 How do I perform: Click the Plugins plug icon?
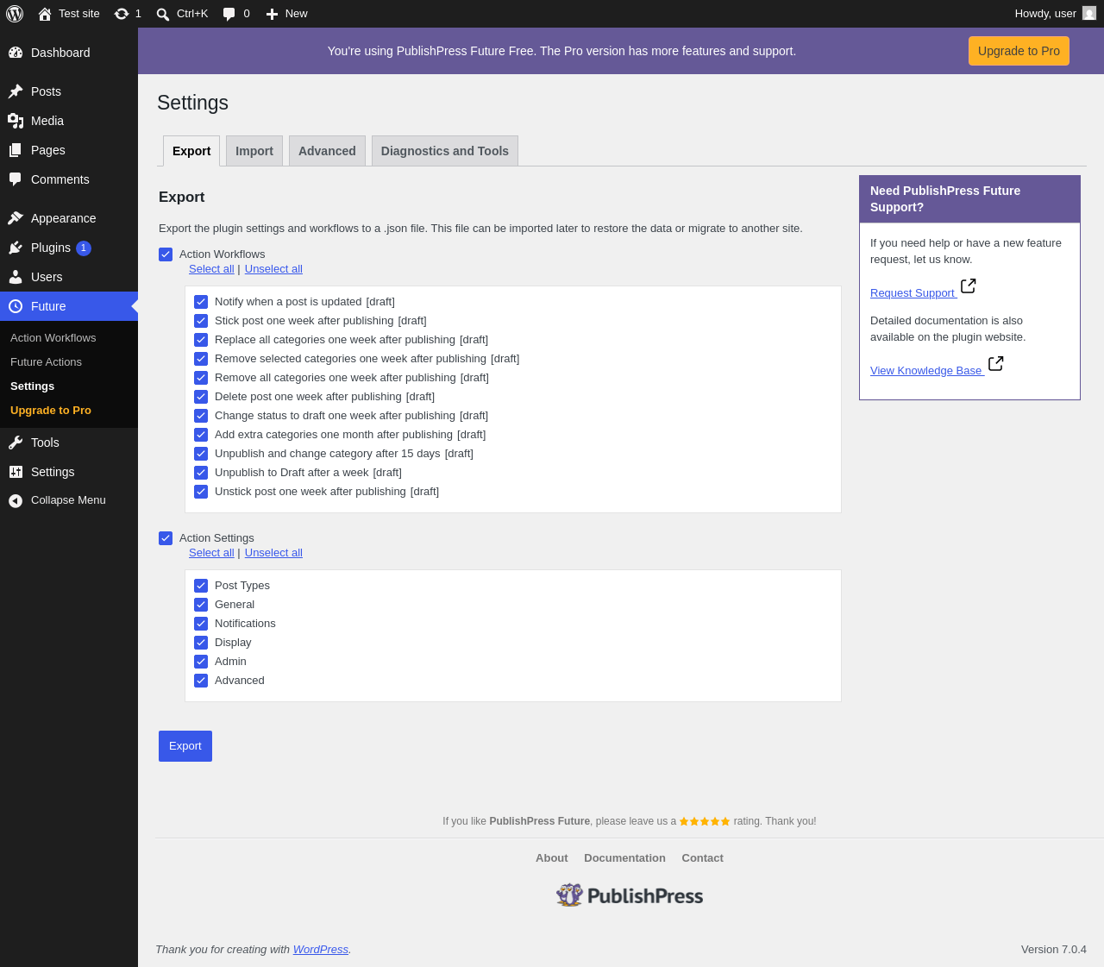coord(16,248)
